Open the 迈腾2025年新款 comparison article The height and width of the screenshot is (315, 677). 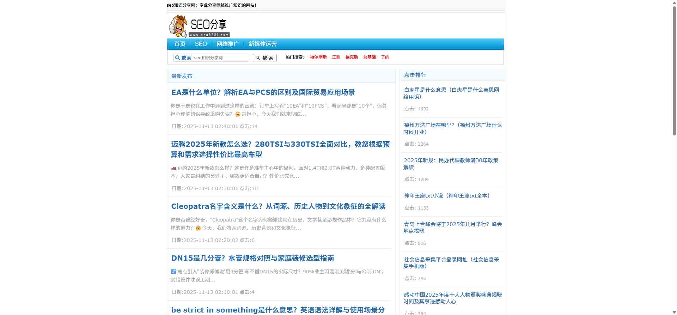(x=280, y=149)
